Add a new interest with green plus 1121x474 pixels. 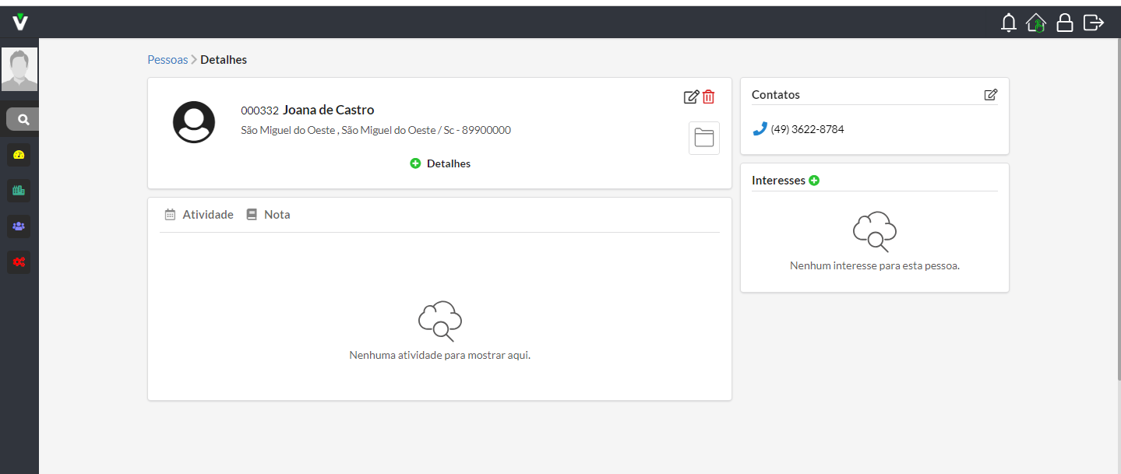click(814, 181)
